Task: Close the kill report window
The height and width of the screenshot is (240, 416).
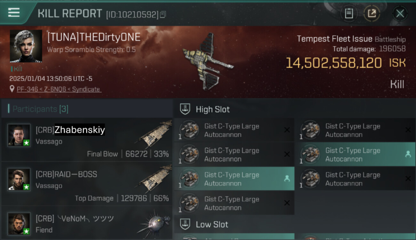Action: [x=400, y=13]
